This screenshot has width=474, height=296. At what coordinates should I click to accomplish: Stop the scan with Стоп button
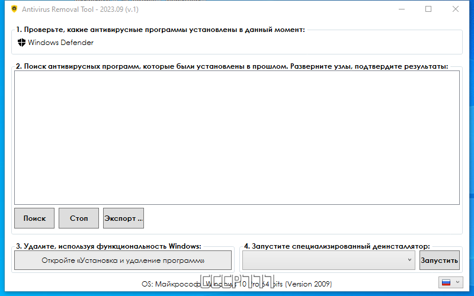click(x=79, y=218)
